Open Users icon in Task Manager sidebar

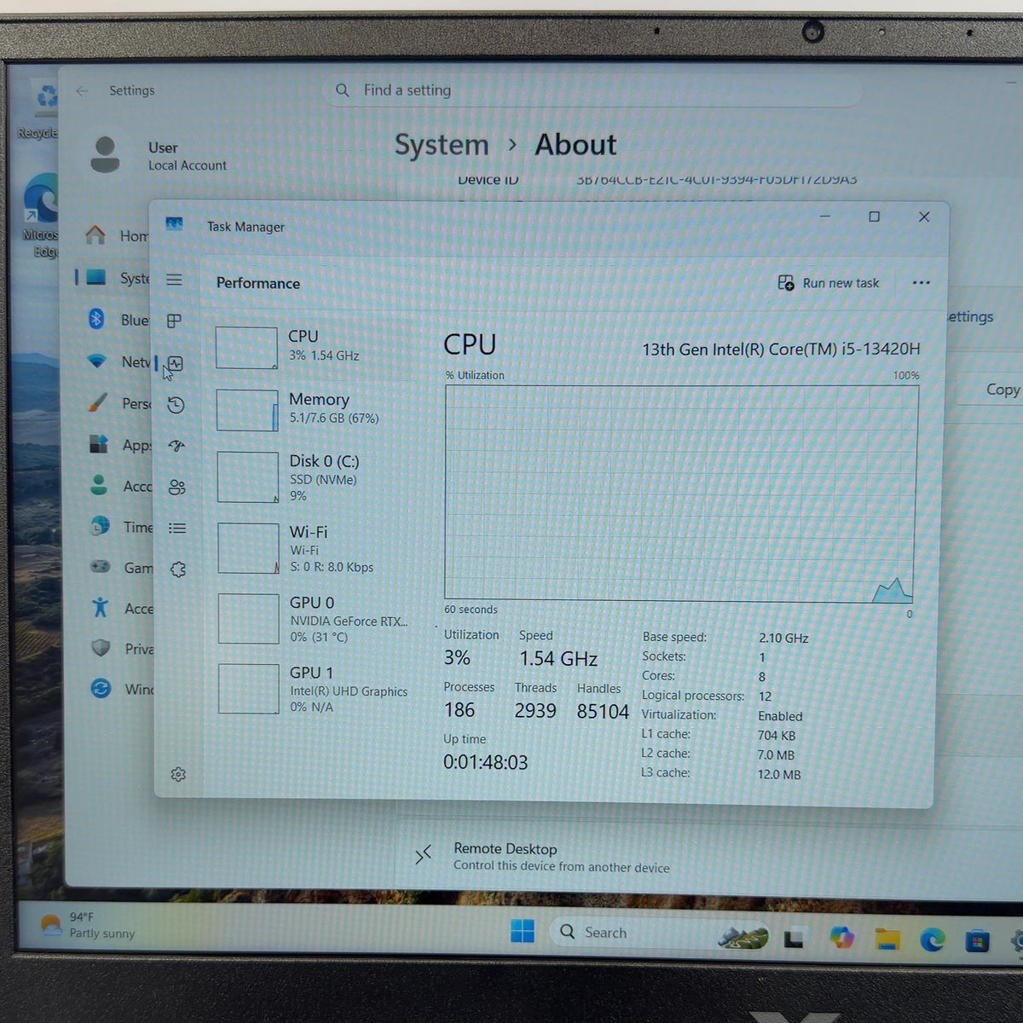[x=176, y=487]
